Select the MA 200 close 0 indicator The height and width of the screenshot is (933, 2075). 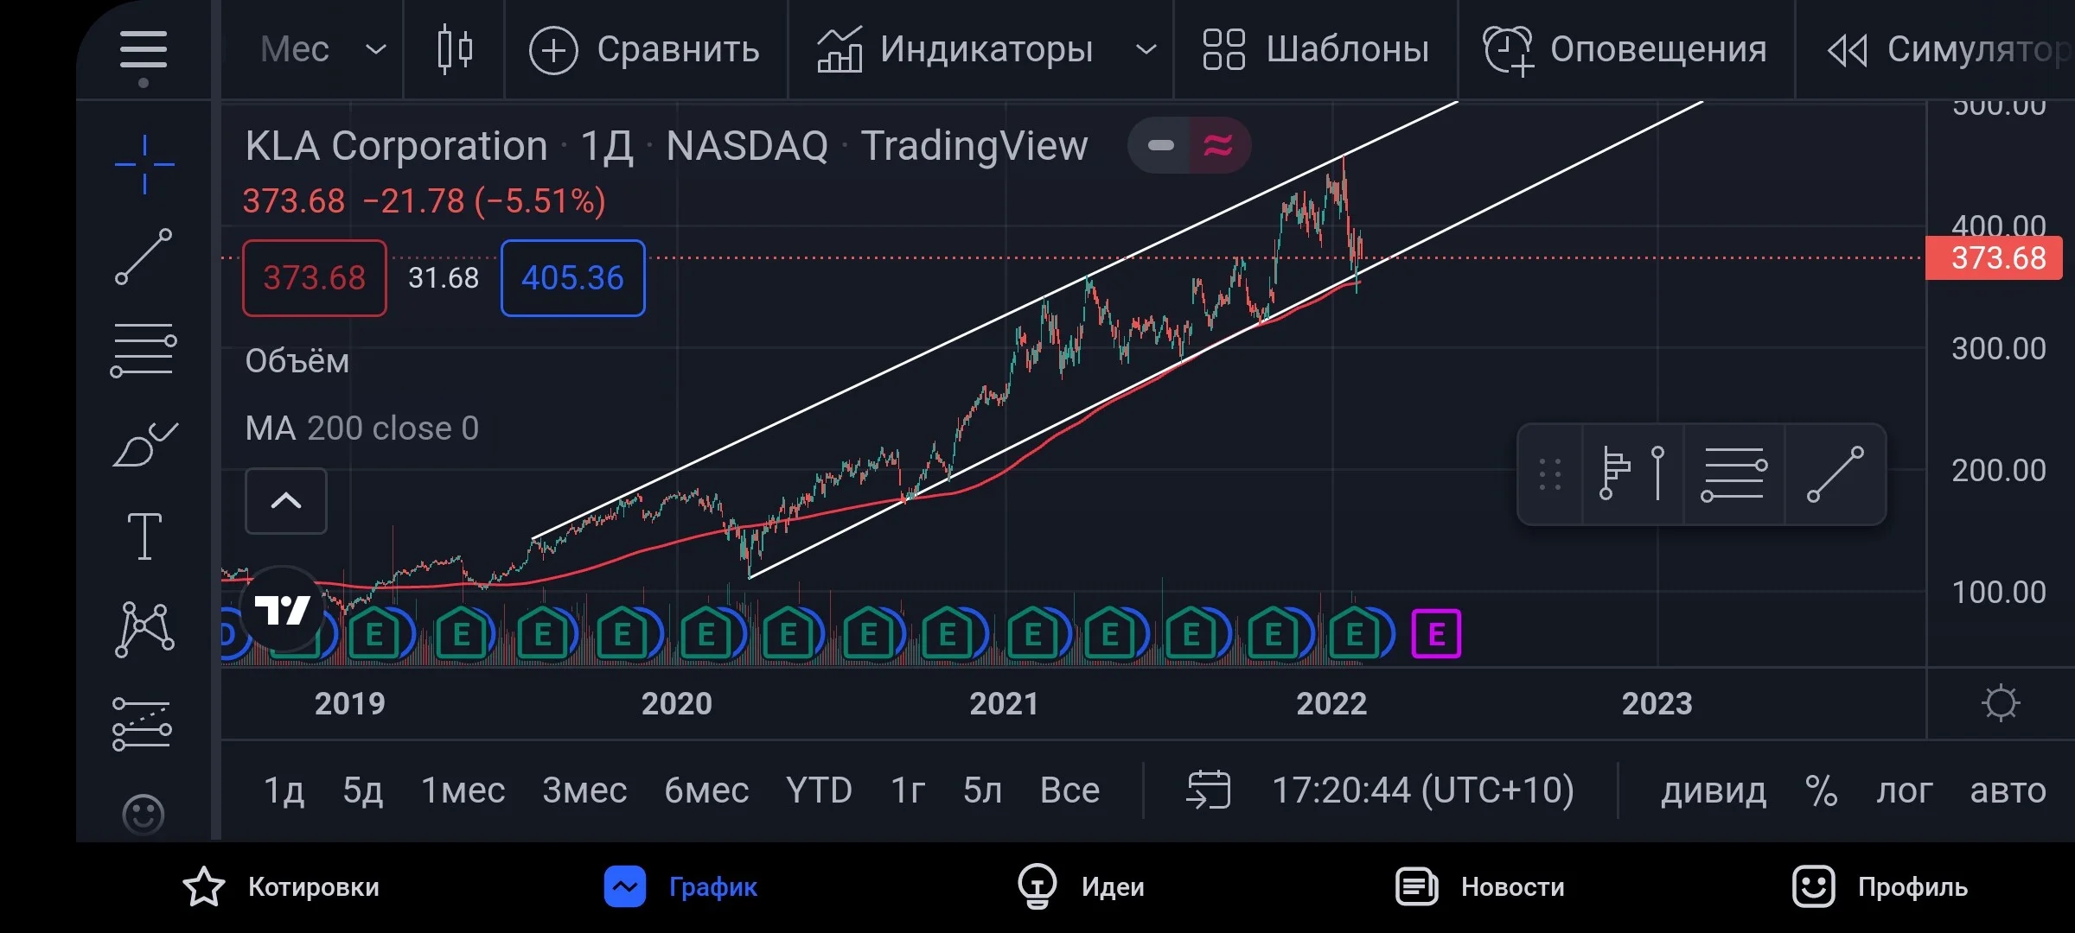361,428
